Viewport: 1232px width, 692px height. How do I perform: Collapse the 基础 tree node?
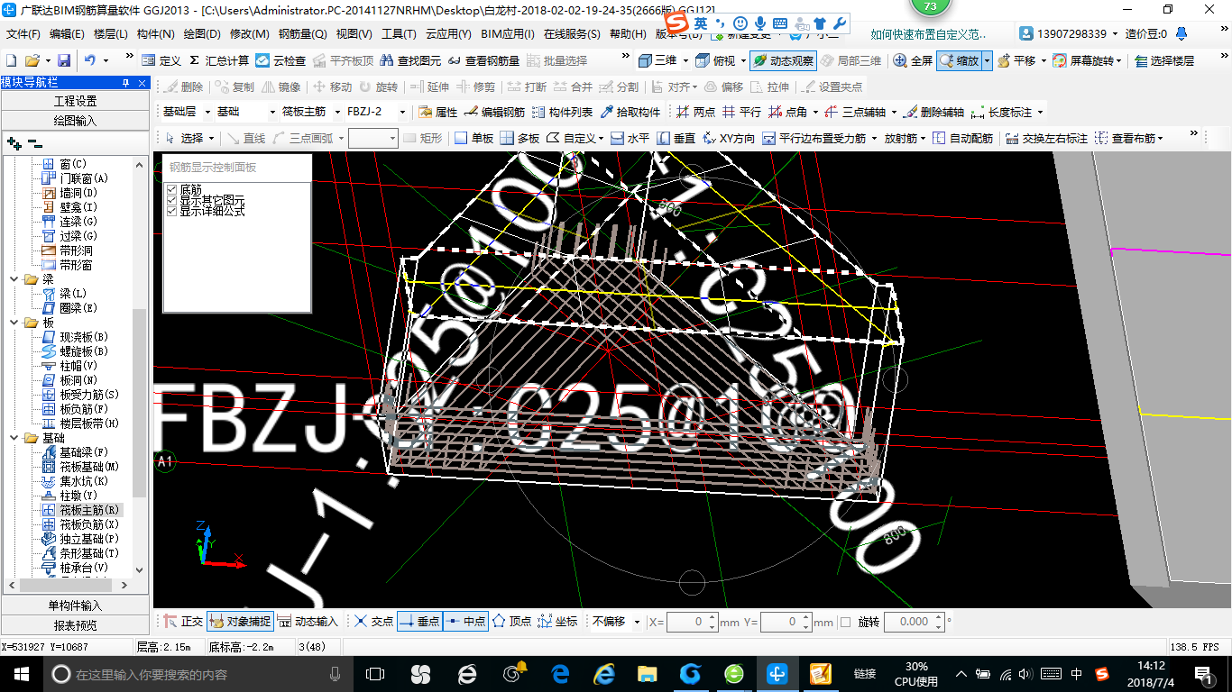pos(14,438)
